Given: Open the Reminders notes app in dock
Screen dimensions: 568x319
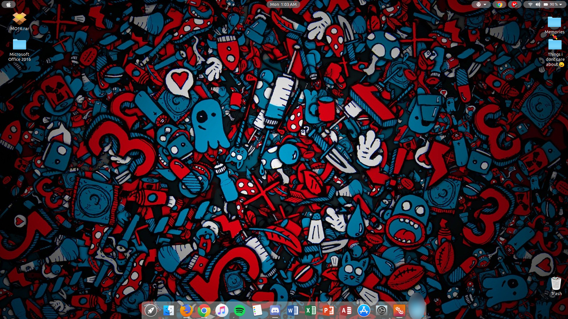Looking at the screenshot, I should [257, 310].
